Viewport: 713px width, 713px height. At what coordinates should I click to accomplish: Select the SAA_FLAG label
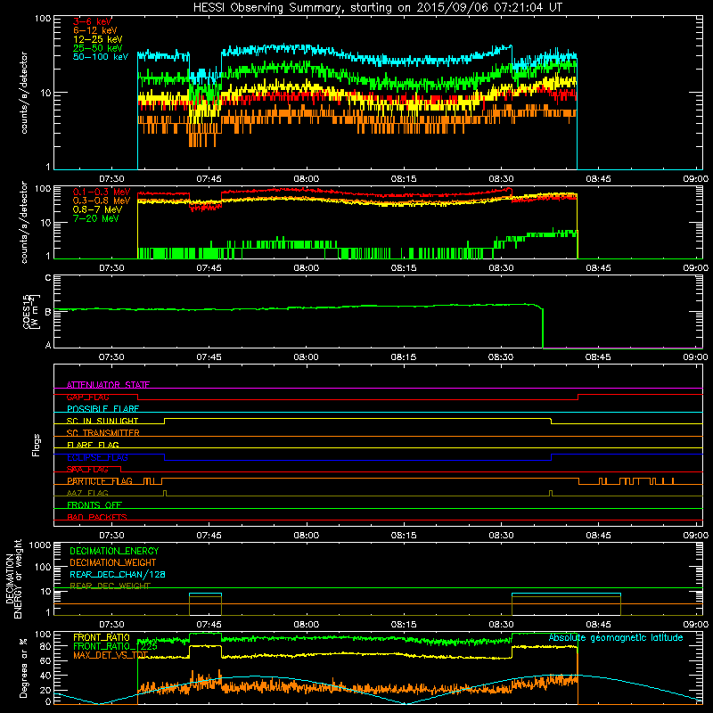87,469
